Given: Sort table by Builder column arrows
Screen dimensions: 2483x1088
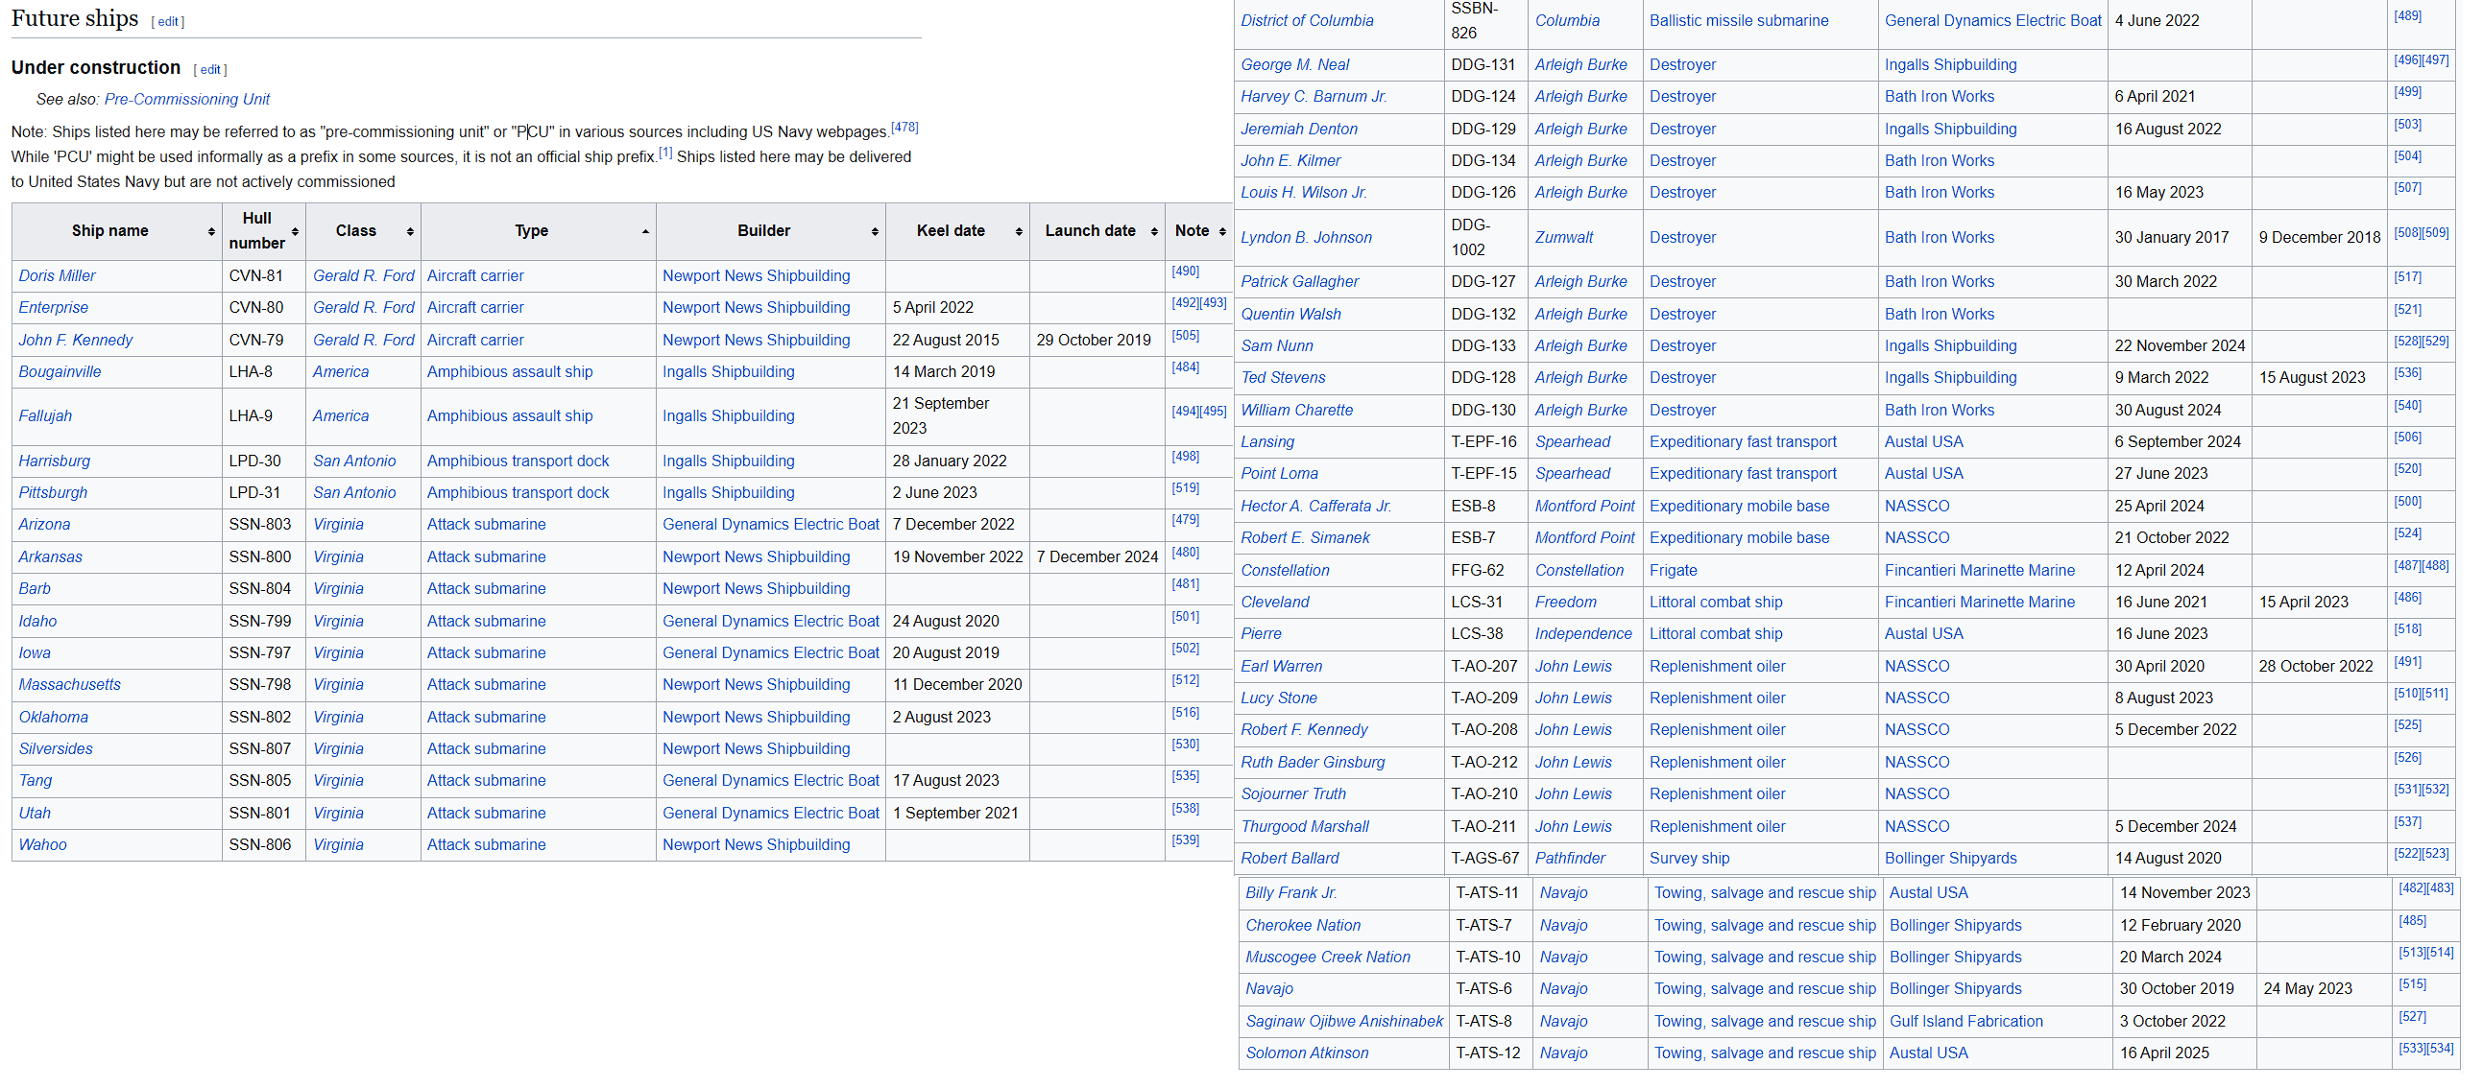Looking at the screenshot, I should click(875, 232).
